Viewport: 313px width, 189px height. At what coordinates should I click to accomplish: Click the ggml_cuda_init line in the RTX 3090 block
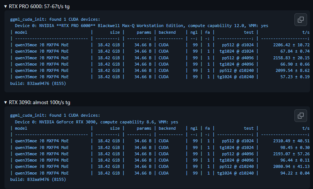(x=55, y=115)
